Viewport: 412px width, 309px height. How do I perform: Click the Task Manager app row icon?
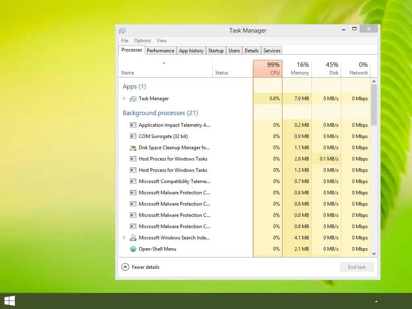pyautogui.click(x=133, y=99)
